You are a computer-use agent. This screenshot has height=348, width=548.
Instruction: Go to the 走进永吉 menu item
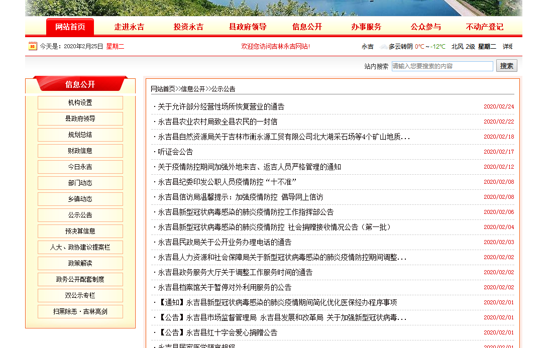click(x=129, y=27)
